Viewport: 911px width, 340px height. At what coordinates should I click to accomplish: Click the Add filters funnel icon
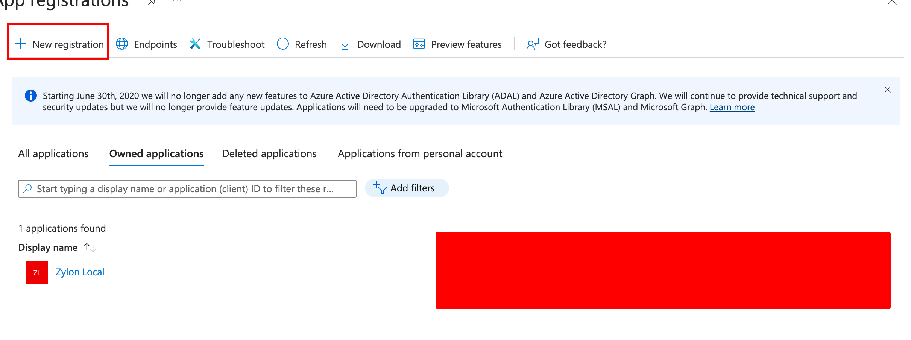380,188
